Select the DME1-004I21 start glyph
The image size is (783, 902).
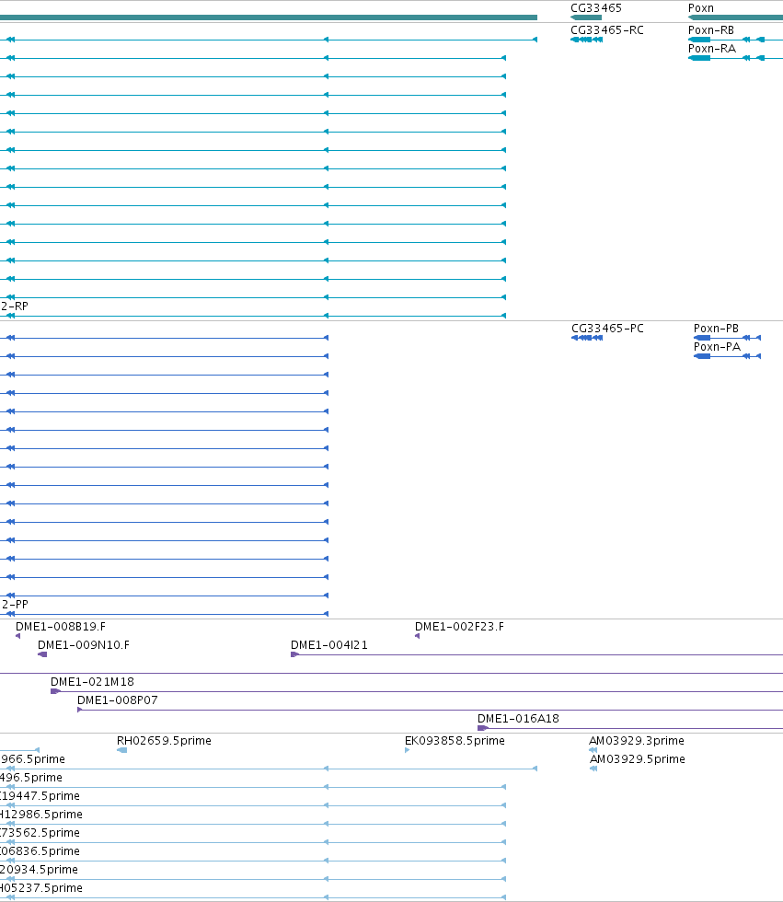pos(295,654)
